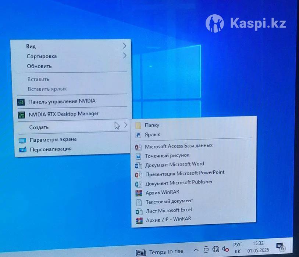Click the NVIDIA RTX Desktop Manager icon
The width and height of the screenshot is (299, 257).
[x=22, y=115]
